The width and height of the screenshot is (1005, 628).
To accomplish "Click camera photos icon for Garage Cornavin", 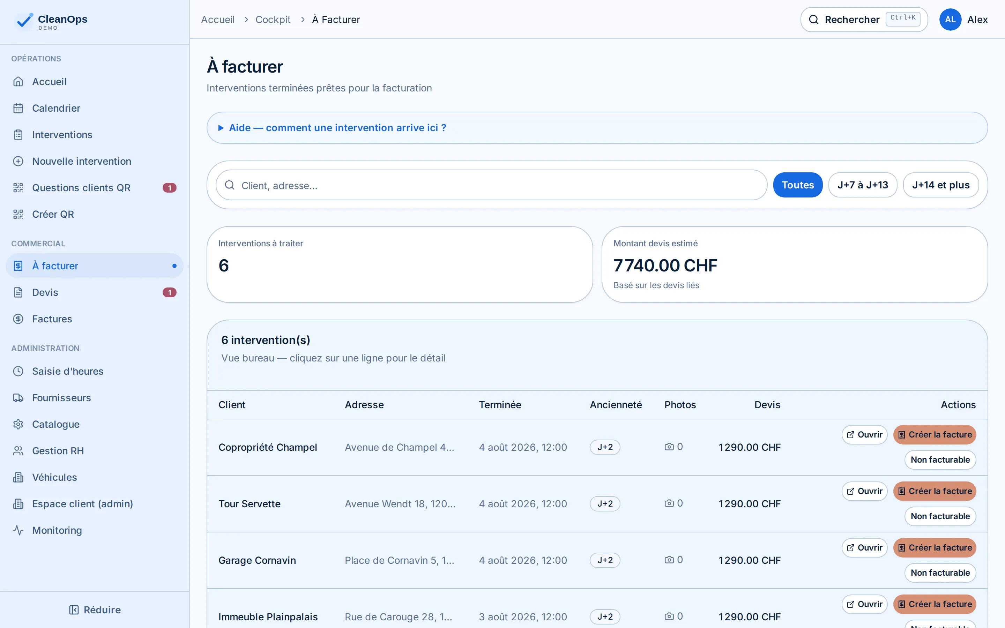I will coord(669,560).
